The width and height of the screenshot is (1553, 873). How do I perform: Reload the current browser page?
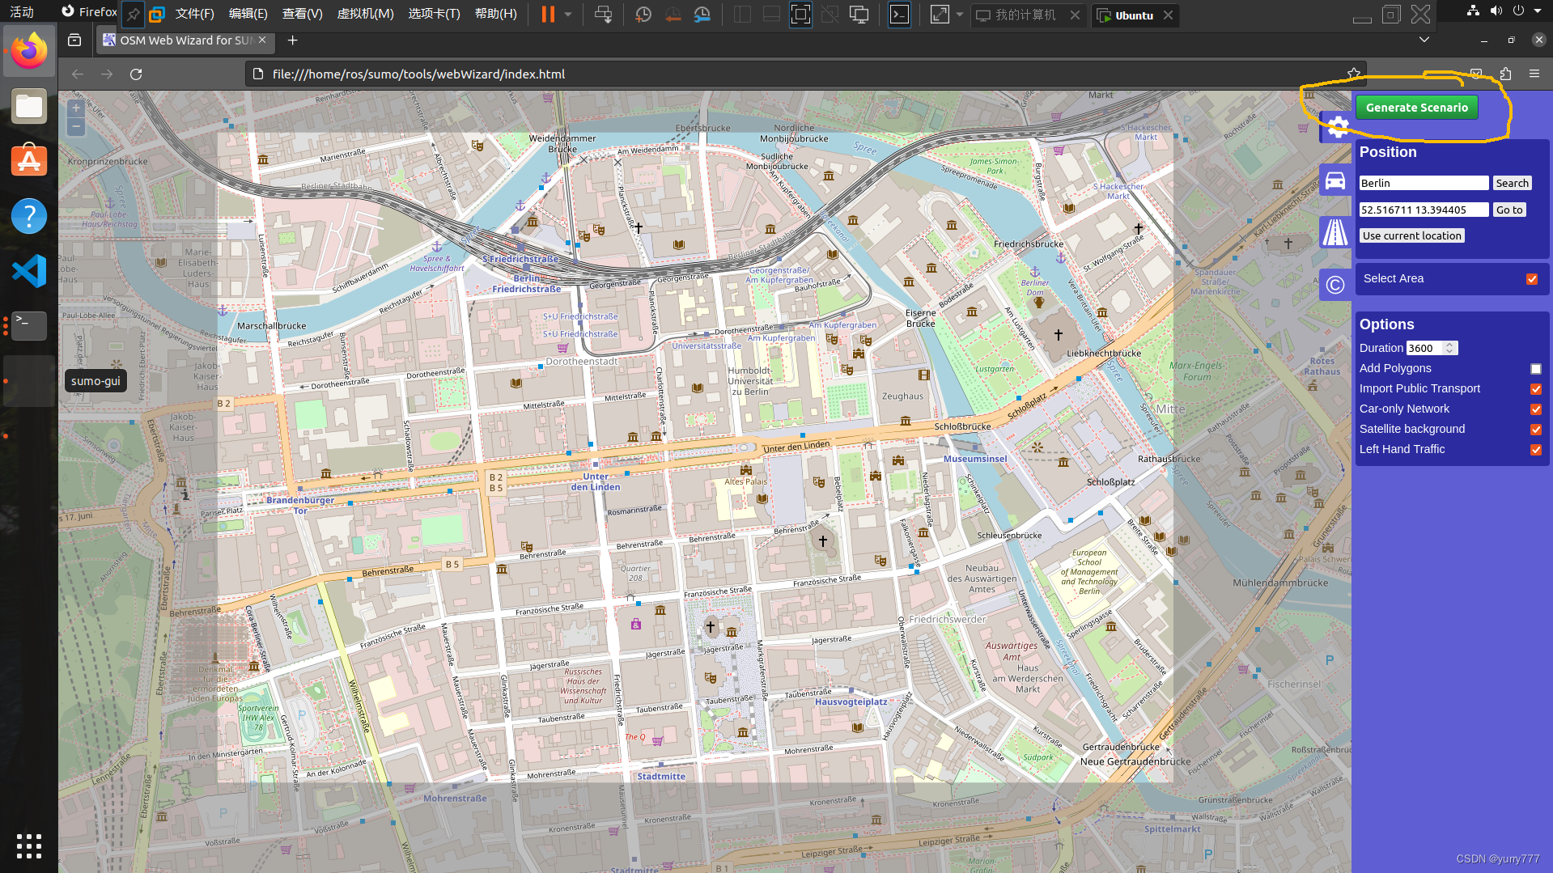pyautogui.click(x=136, y=74)
